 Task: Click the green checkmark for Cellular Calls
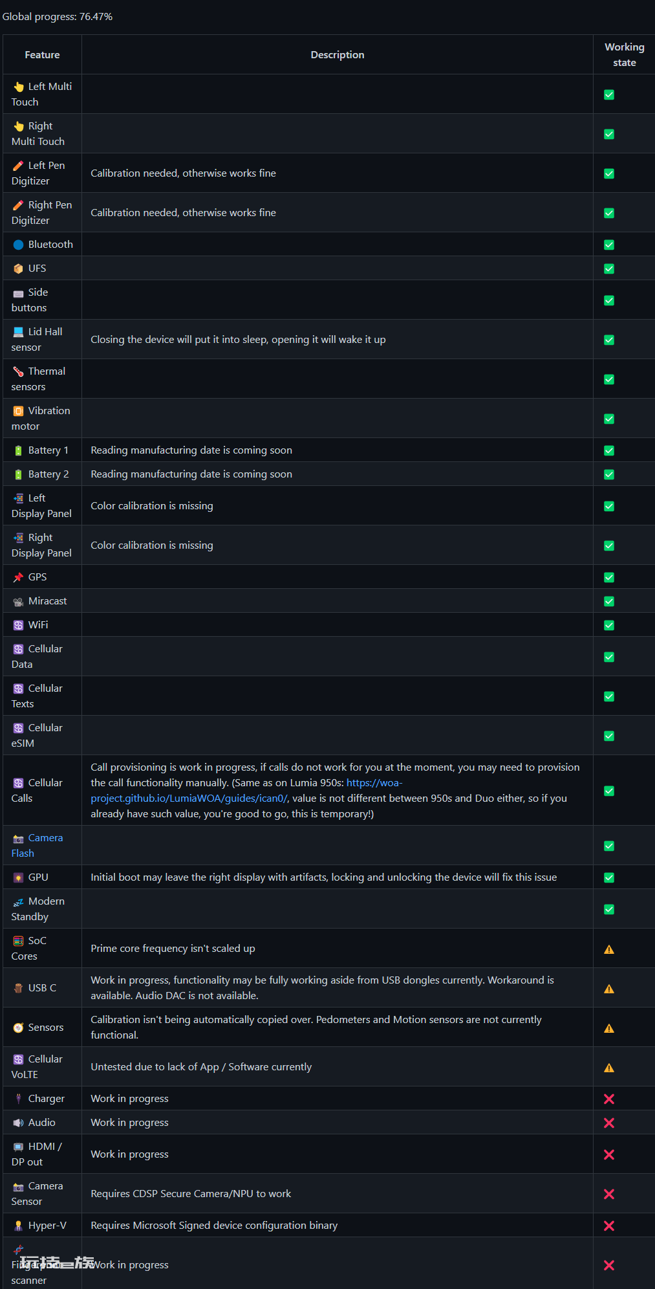tap(609, 791)
